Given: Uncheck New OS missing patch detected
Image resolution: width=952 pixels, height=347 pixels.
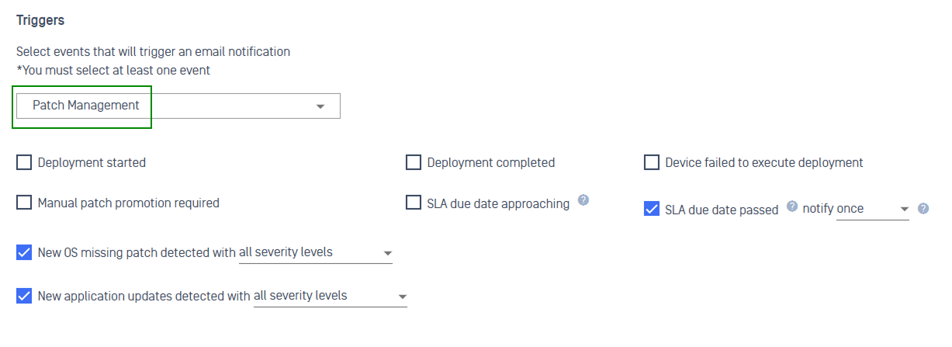Looking at the screenshot, I should point(24,252).
